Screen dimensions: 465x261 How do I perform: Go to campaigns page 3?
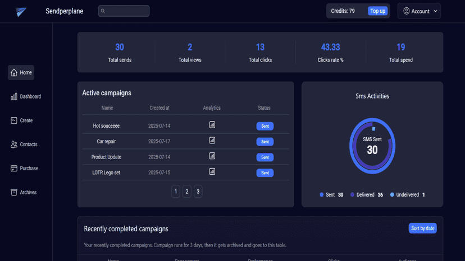198,192
